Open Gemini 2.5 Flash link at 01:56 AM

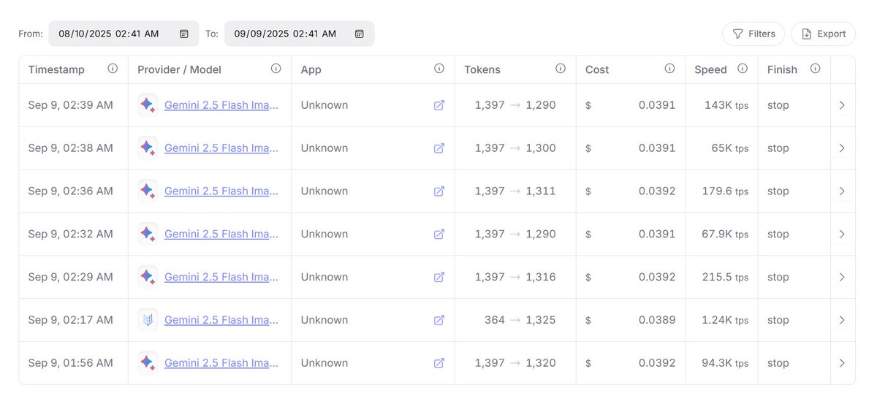click(x=221, y=363)
